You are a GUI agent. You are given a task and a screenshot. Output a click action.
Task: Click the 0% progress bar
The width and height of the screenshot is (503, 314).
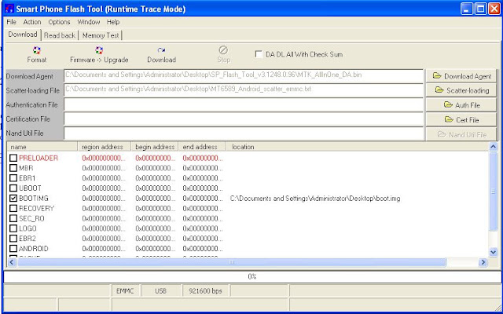click(x=251, y=276)
